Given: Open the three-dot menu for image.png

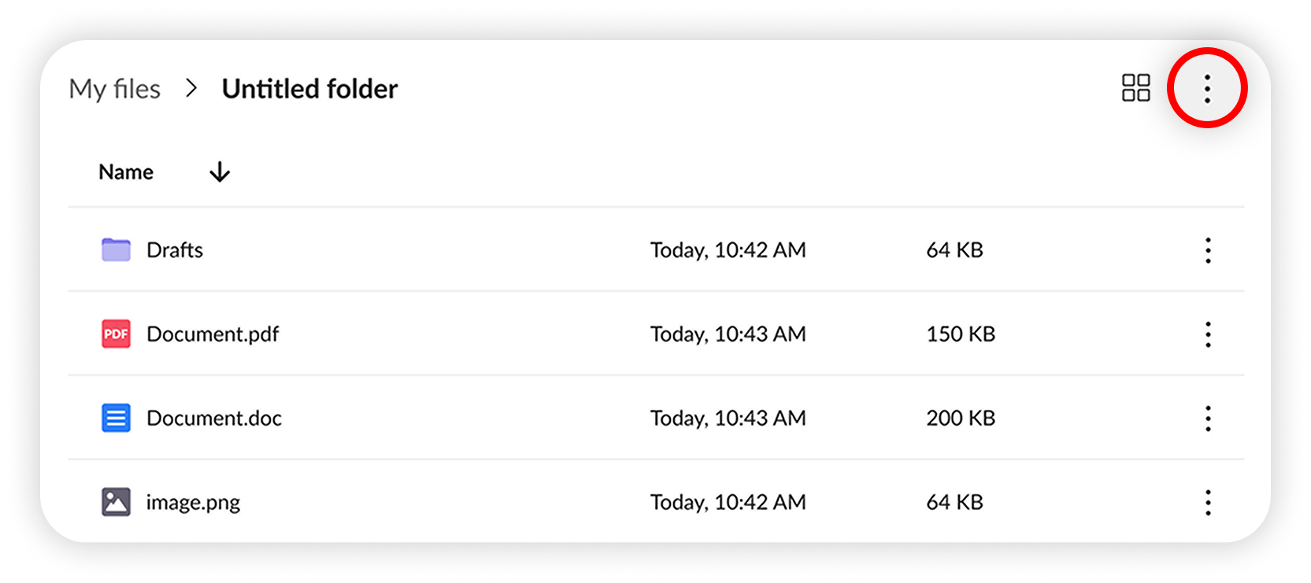Looking at the screenshot, I should [1207, 501].
